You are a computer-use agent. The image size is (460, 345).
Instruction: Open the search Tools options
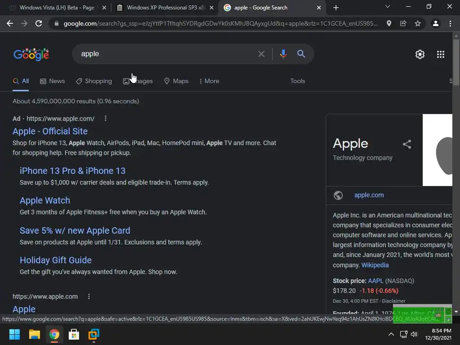[298, 81]
